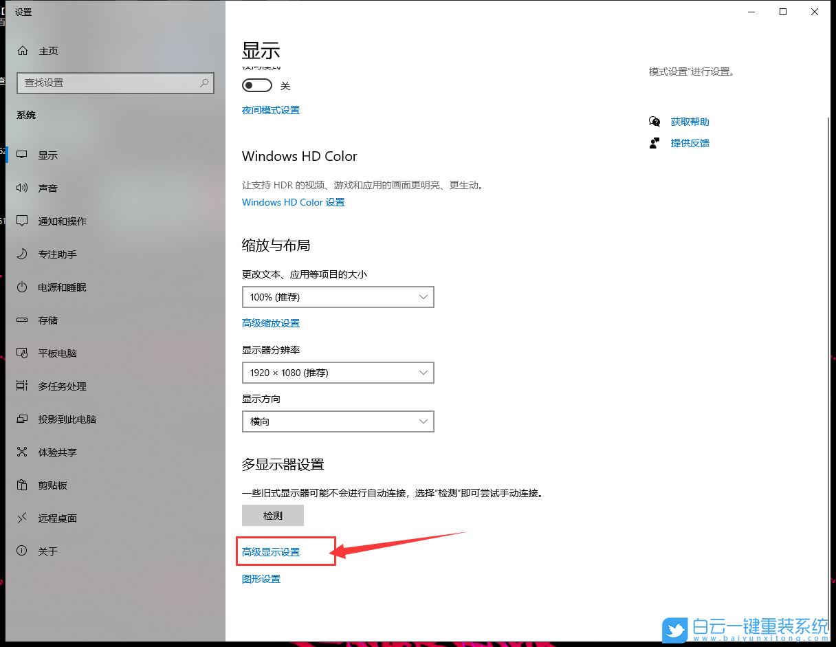Image resolution: width=836 pixels, height=647 pixels.
Task: Expand the 显示方向 orientation dropdown
Action: click(338, 421)
